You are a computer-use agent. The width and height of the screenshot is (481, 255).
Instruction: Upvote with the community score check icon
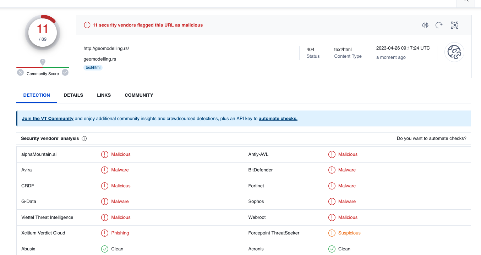click(65, 73)
